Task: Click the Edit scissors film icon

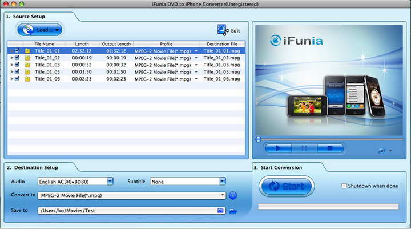Action: click(x=223, y=30)
